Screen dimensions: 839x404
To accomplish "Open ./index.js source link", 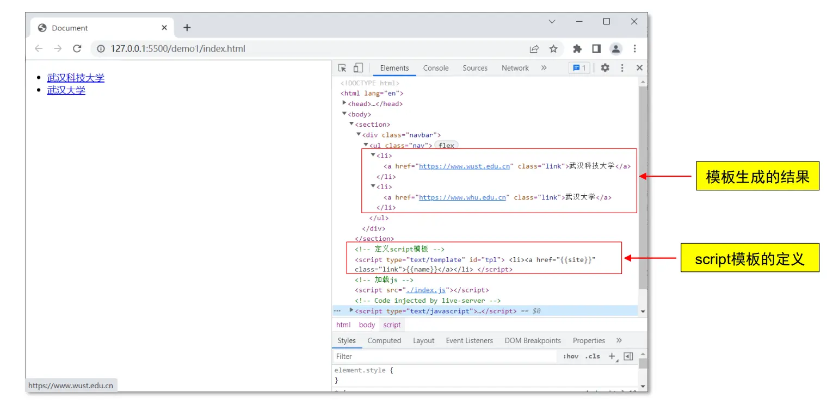I will coord(426,290).
